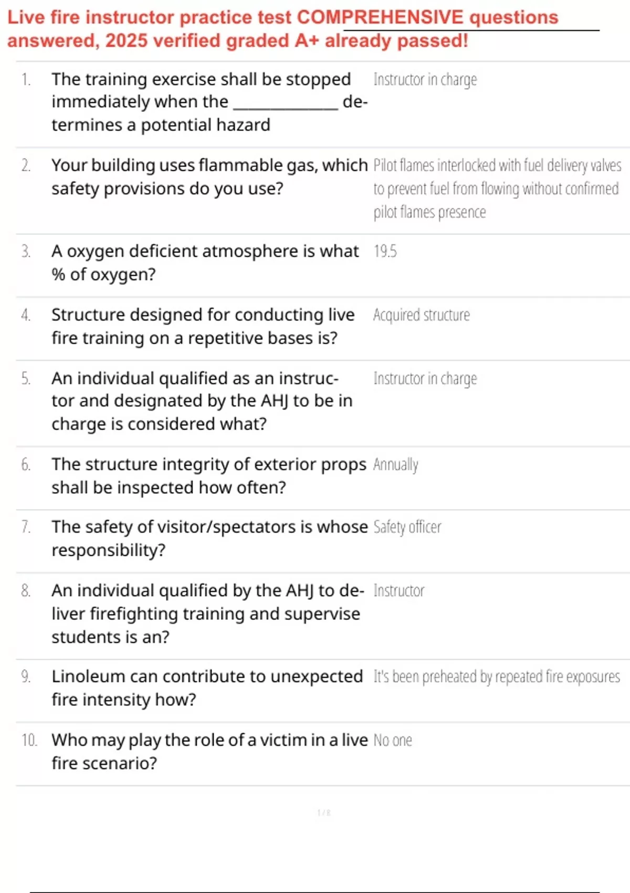
Task: Click the red document title heading
Action: coord(282,29)
